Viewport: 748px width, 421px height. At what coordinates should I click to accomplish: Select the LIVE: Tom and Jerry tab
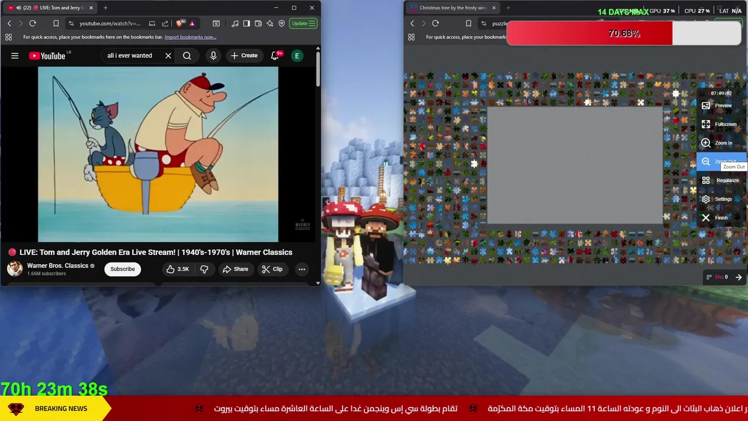(51, 8)
